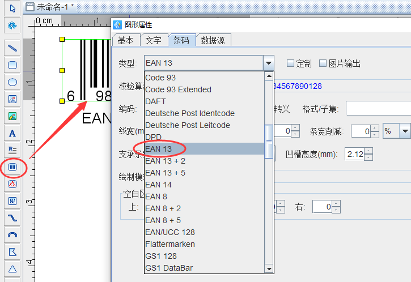Choose DPD barcode type
The image size is (411, 282).
tap(205, 137)
